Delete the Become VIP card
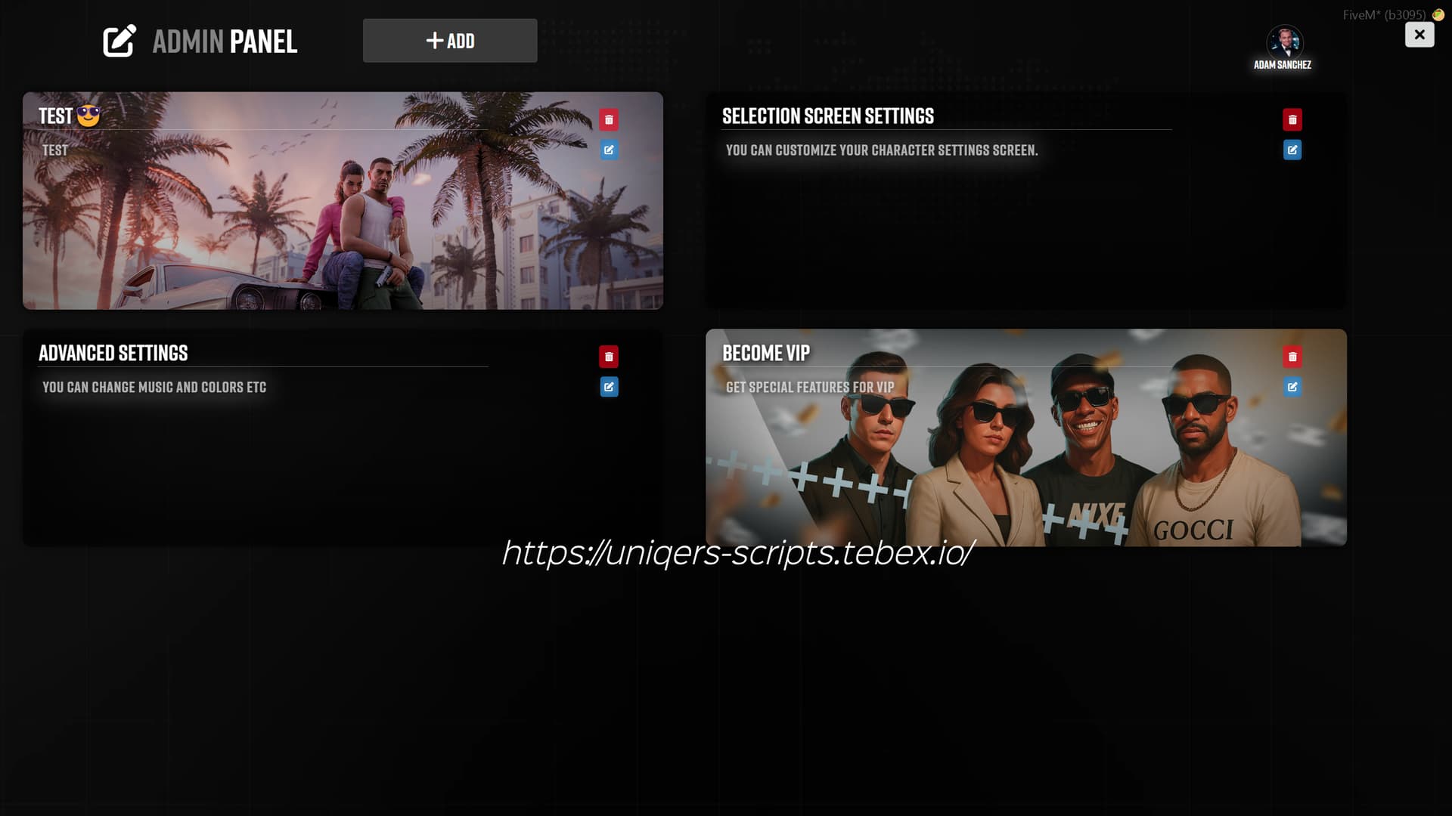Screen dimensions: 1452x816 (1292, 357)
